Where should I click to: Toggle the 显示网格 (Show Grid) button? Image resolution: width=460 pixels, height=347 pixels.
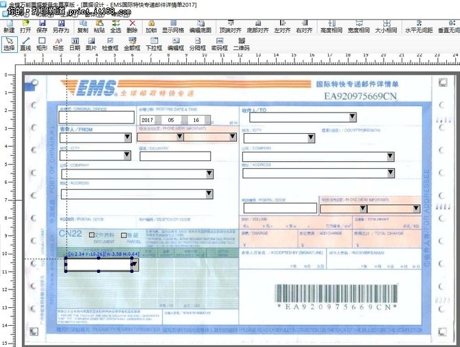(x=173, y=26)
